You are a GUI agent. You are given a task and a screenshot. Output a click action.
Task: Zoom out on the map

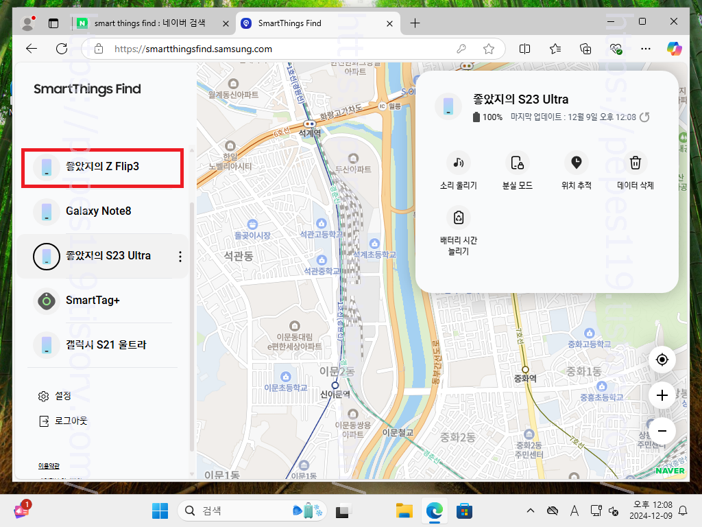[662, 431]
